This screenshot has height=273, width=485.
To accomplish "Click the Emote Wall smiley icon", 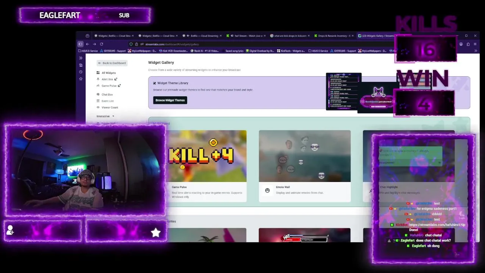I will (268, 190).
